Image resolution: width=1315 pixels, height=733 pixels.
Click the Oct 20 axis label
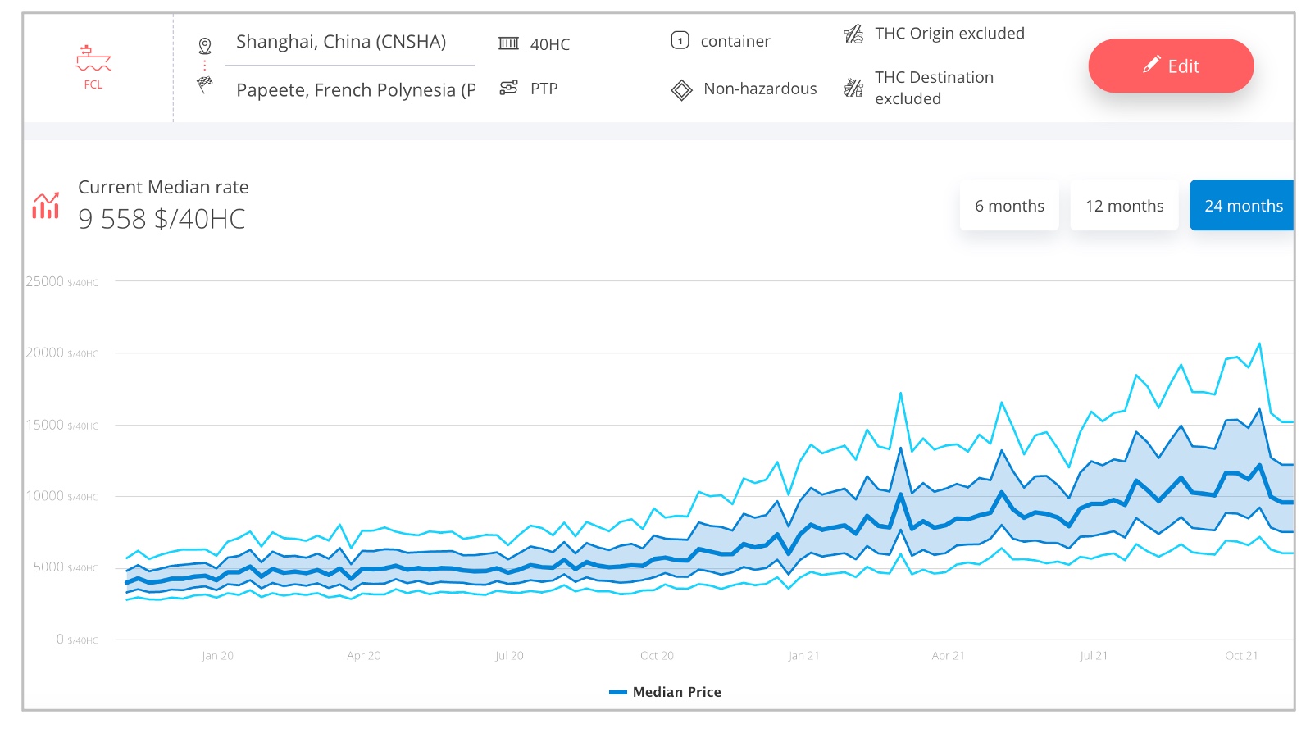tap(657, 656)
